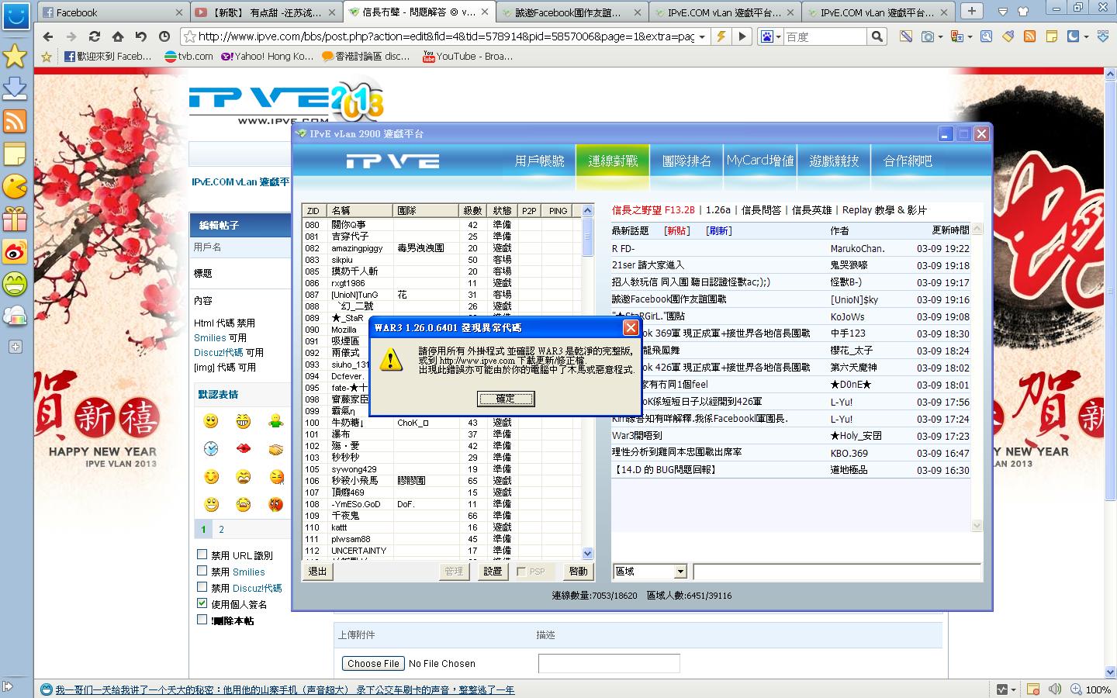Click the Weibo sidebar icon
This screenshot has height=698, width=1117.
(15, 251)
